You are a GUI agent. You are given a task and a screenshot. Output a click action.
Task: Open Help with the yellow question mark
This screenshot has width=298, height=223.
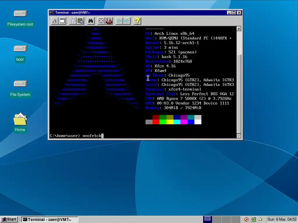point(137,21)
